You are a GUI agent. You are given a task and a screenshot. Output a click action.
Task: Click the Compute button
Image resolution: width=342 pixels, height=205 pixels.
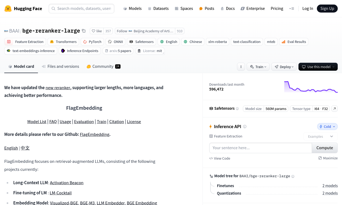click(325, 148)
